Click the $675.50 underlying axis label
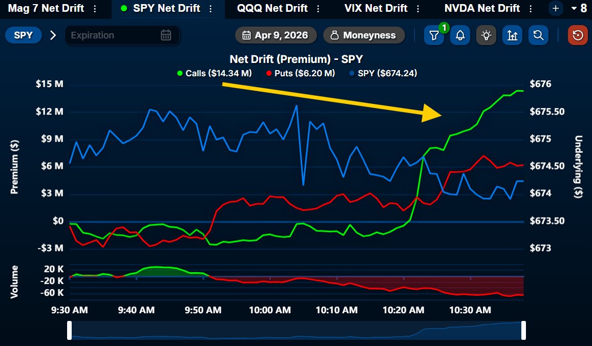Screen dimensions: 592x346 coord(547,111)
